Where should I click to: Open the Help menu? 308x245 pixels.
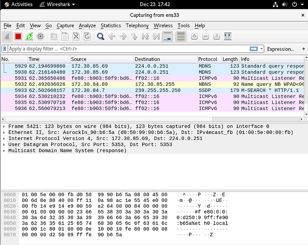(x=200, y=26)
